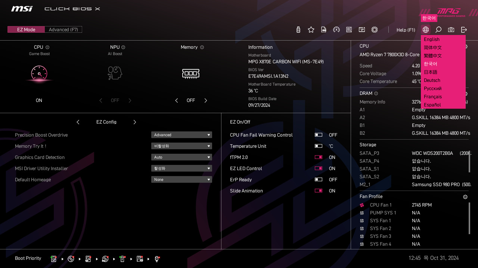The width and height of the screenshot is (478, 268).
Task: Click the Game Boost dial icon
Action: (39, 73)
